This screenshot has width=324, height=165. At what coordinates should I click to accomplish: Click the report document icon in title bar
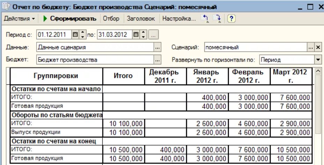coord(6,6)
